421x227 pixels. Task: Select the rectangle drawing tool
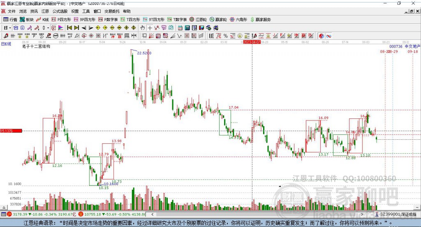(144, 36)
